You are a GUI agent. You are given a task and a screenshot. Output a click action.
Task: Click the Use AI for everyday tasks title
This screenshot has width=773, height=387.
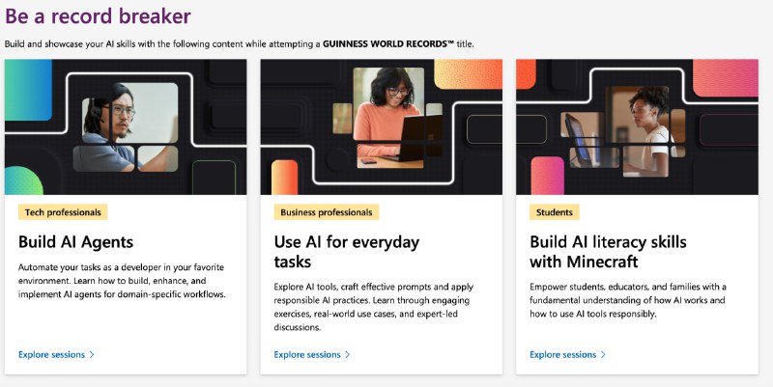pos(347,252)
